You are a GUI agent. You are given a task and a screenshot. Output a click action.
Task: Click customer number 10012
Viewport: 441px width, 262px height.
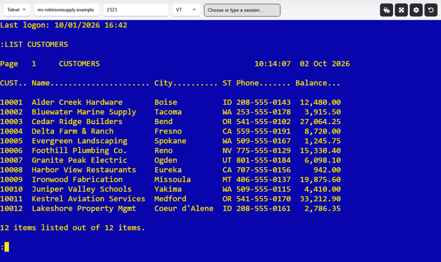pyautogui.click(x=11, y=209)
